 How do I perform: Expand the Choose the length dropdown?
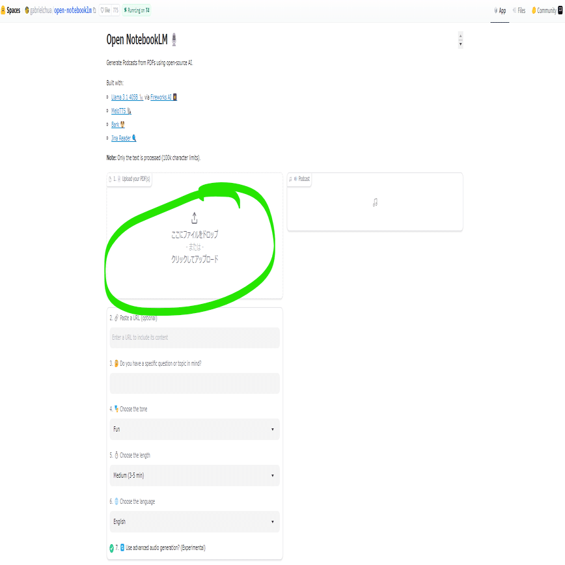click(x=195, y=475)
